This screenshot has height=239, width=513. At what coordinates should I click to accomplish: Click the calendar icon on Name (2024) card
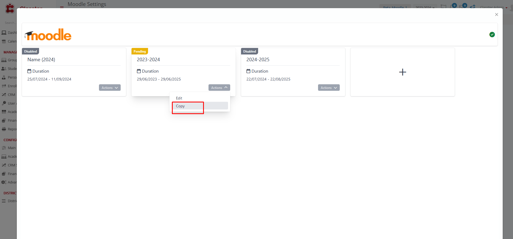29,71
